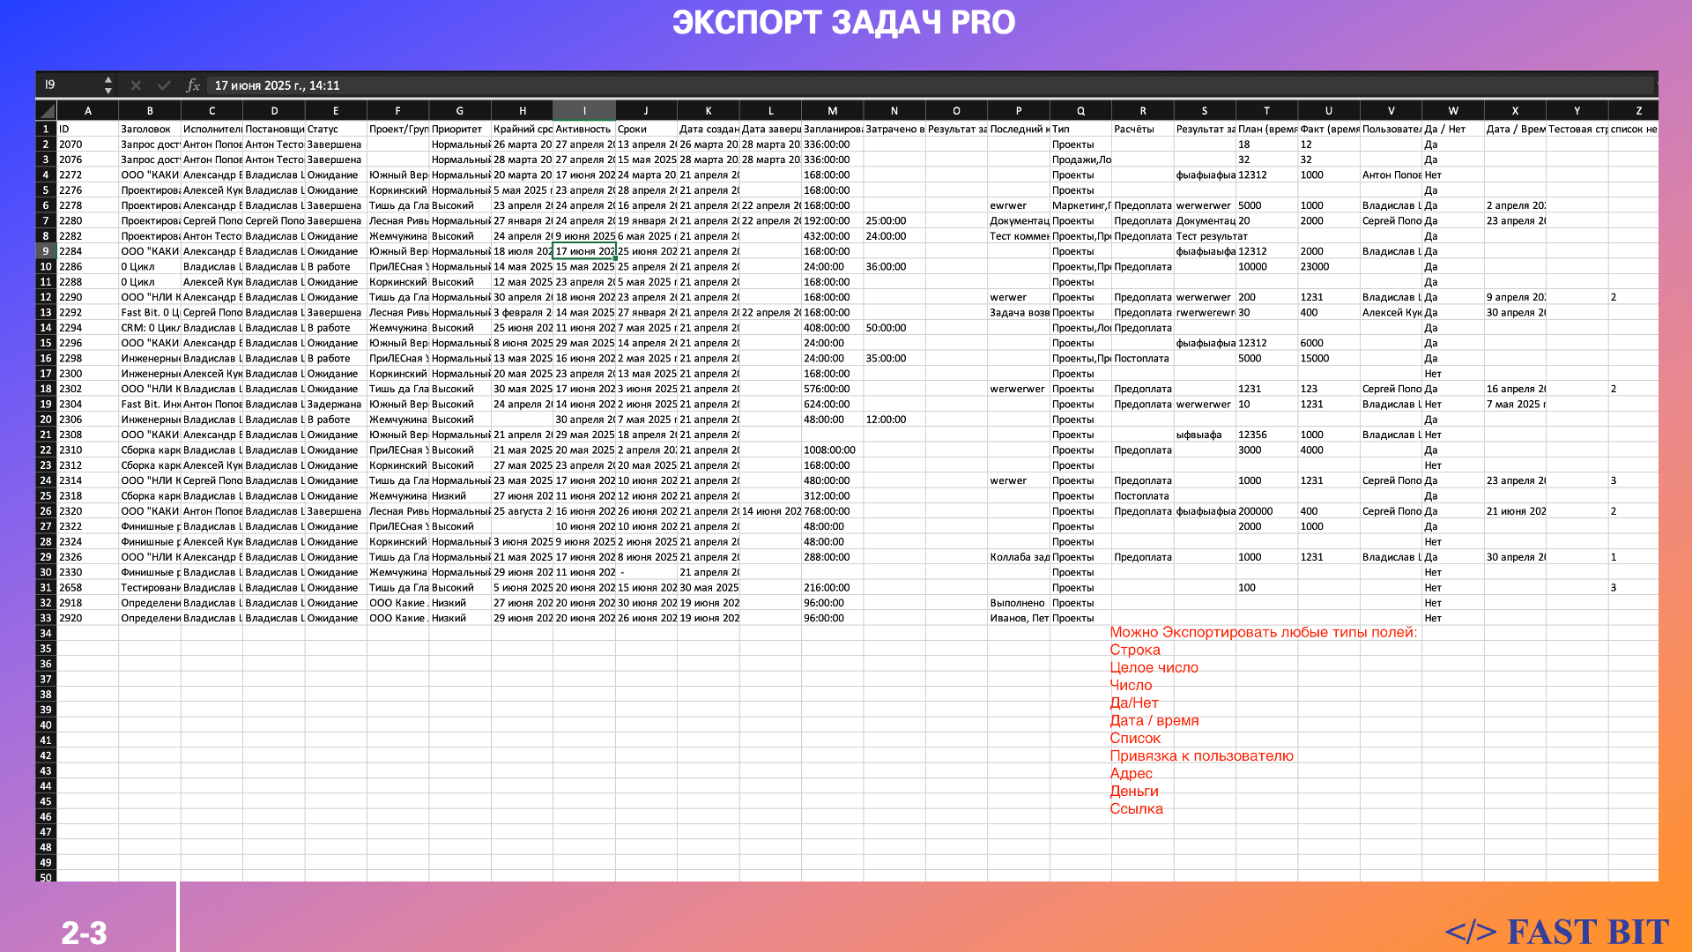Click cell with ID 2284
The height and width of the screenshot is (952, 1692).
(87, 251)
